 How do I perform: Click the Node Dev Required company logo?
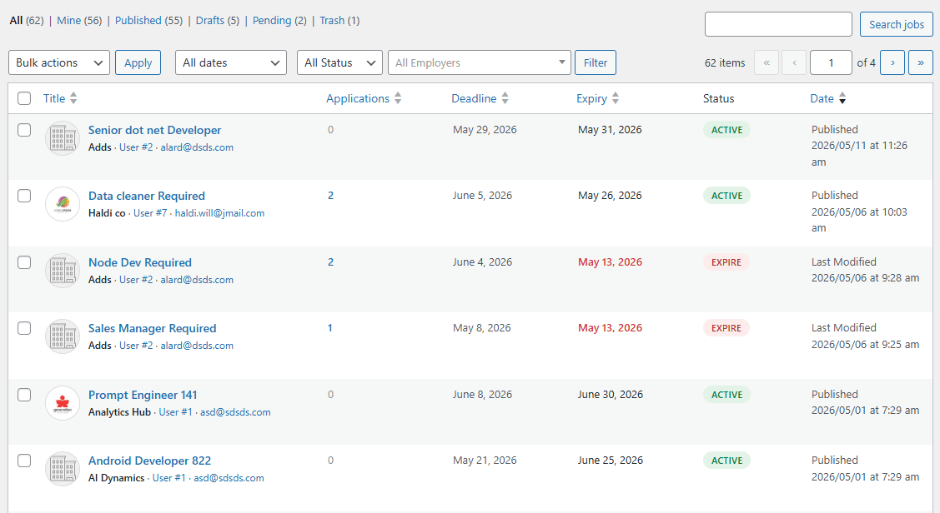pos(63,271)
